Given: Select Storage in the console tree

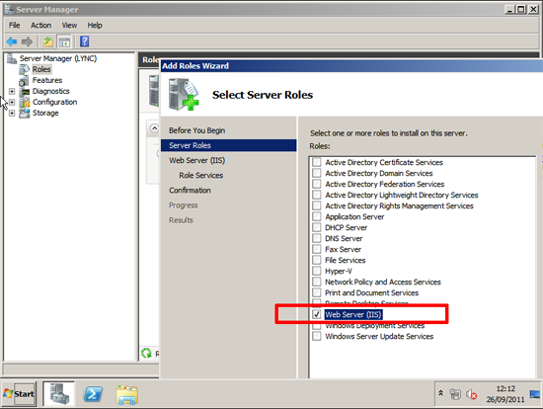Looking at the screenshot, I should tap(45, 113).
